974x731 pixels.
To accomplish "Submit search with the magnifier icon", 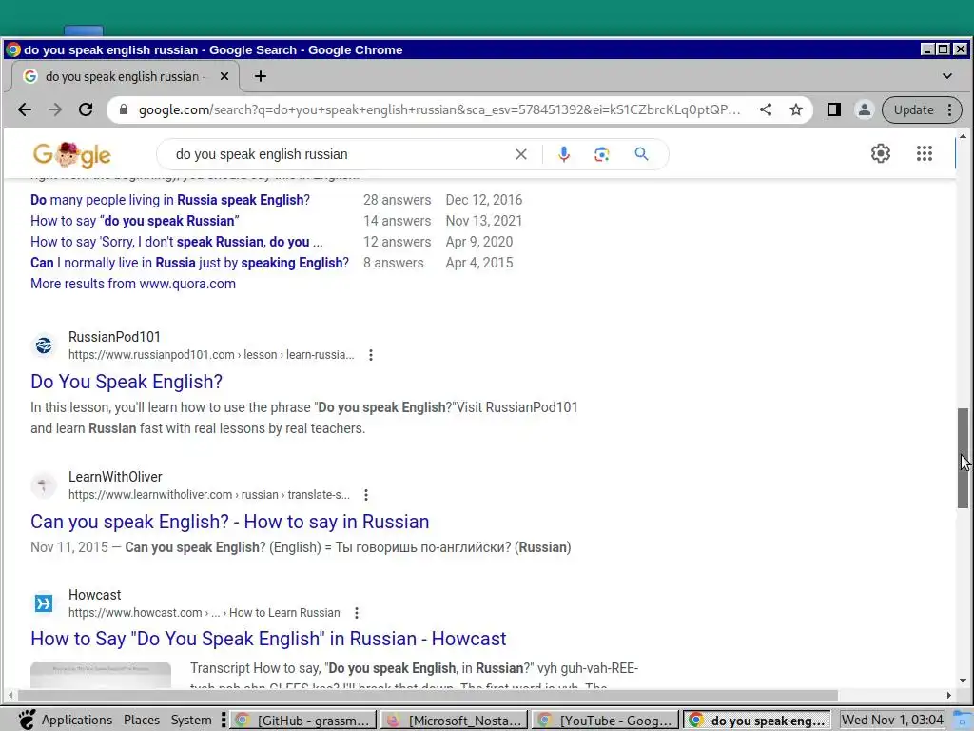I will click(642, 154).
